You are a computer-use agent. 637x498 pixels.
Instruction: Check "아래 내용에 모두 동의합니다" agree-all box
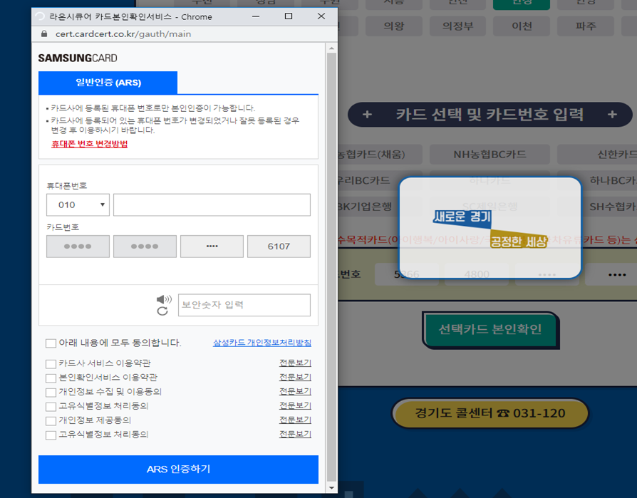(x=51, y=343)
